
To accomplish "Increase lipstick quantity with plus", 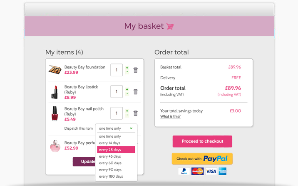I will [127, 89].
